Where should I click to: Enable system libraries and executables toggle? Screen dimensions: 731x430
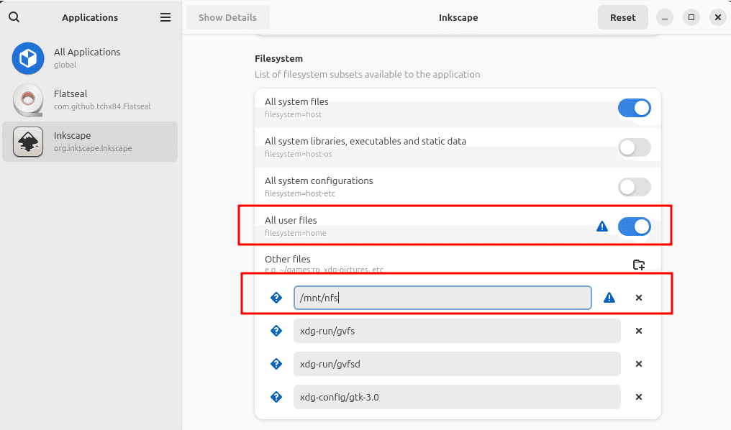[x=634, y=147]
